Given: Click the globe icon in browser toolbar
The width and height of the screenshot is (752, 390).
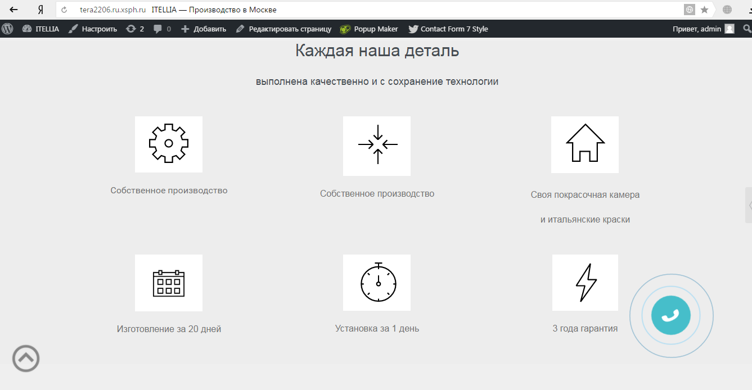Looking at the screenshot, I should click(x=727, y=10).
